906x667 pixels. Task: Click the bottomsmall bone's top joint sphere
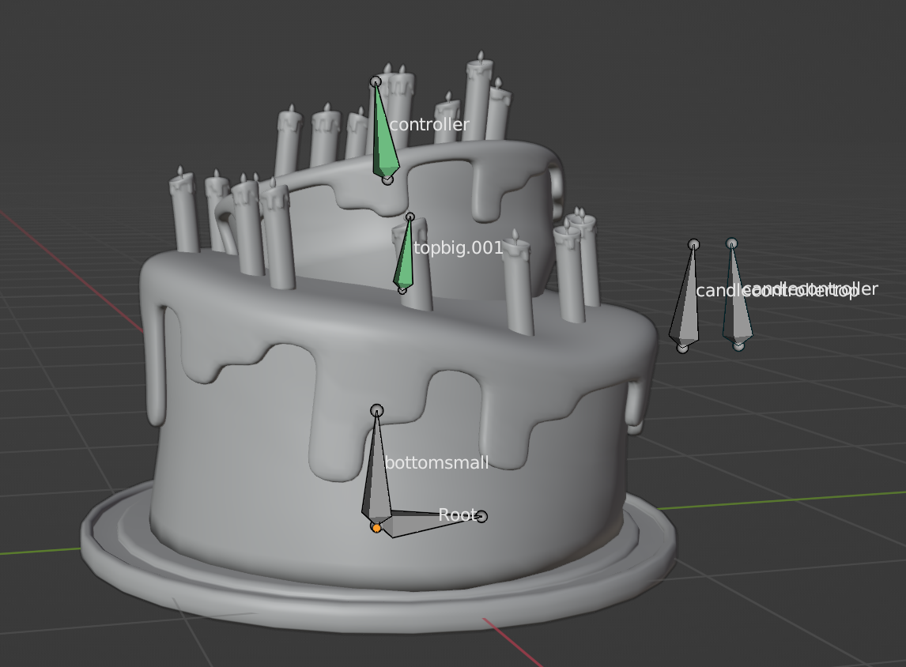tap(377, 410)
